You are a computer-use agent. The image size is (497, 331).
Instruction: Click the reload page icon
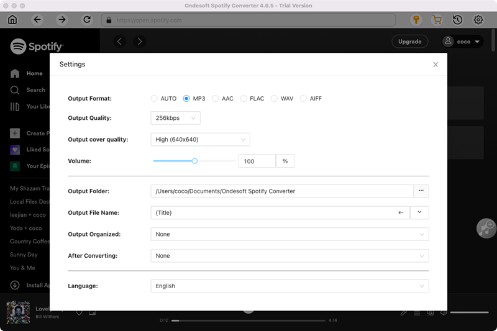coord(86,20)
